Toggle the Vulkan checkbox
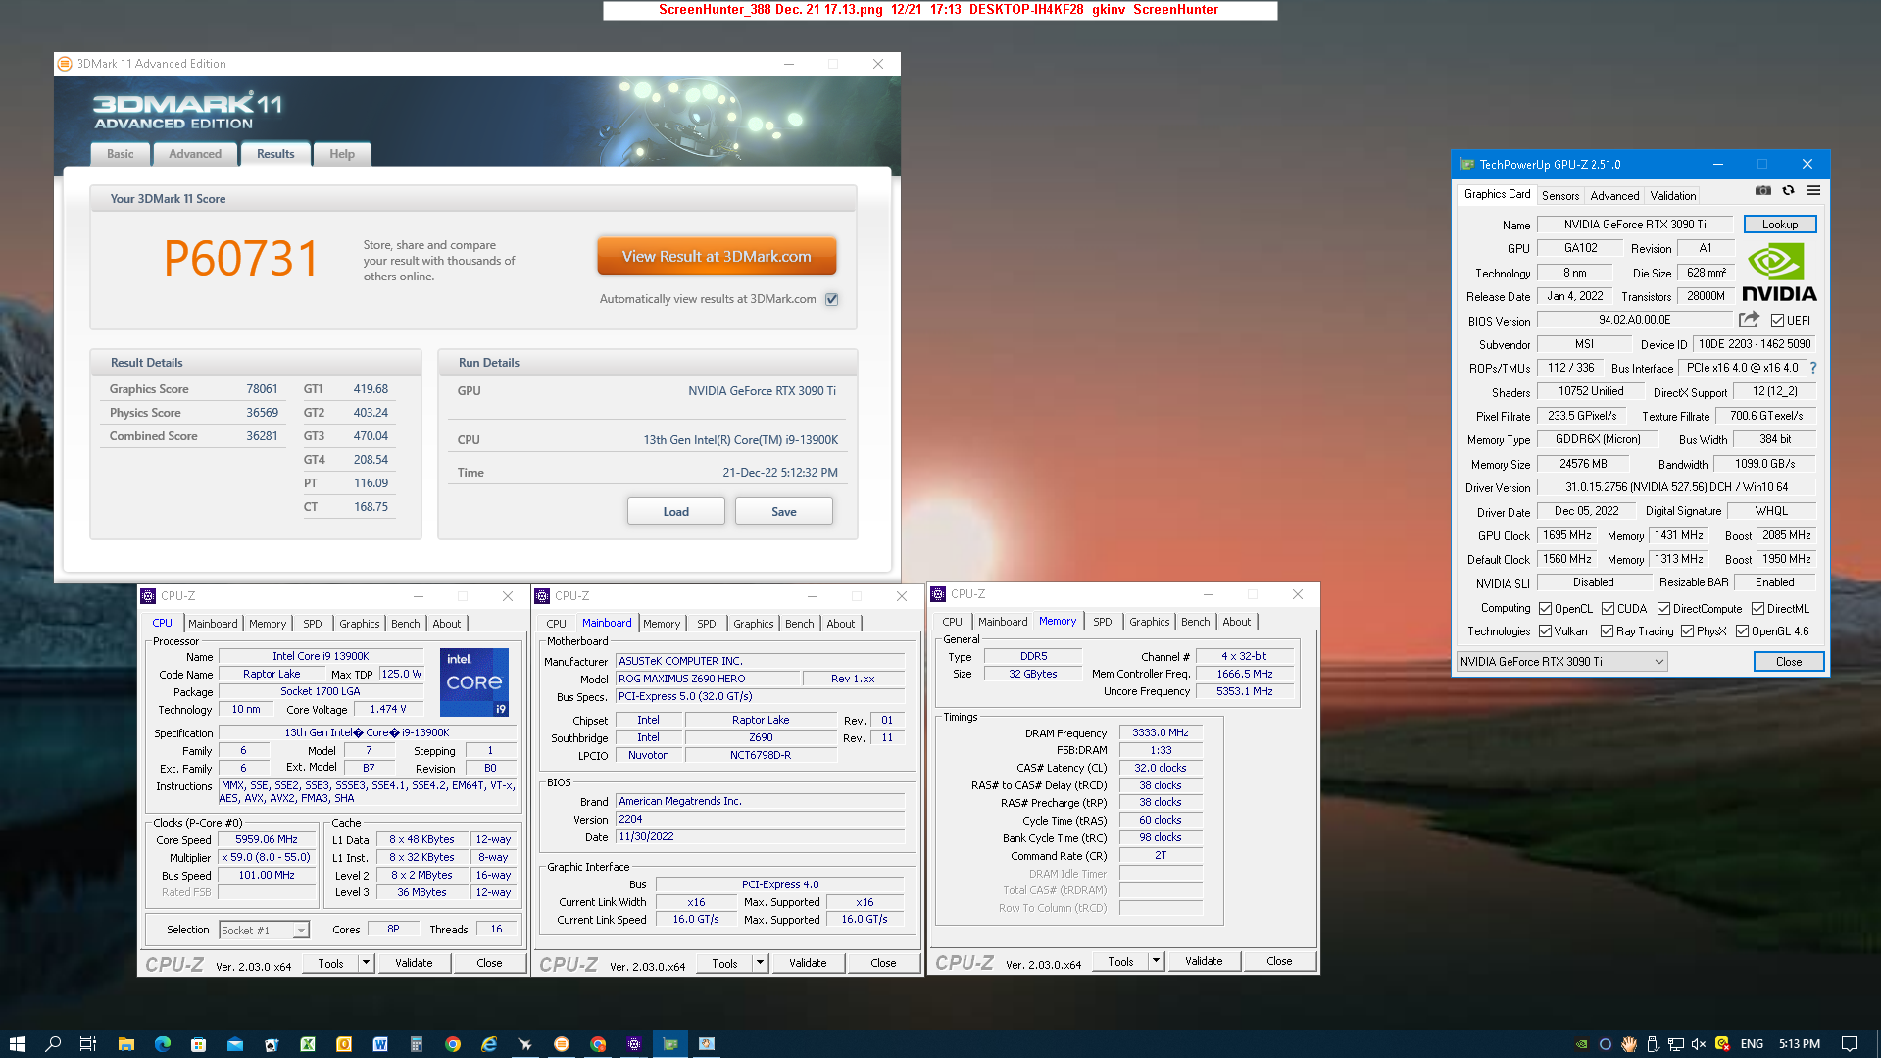The height and width of the screenshot is (1058, 1881). tap(1545, 631)
